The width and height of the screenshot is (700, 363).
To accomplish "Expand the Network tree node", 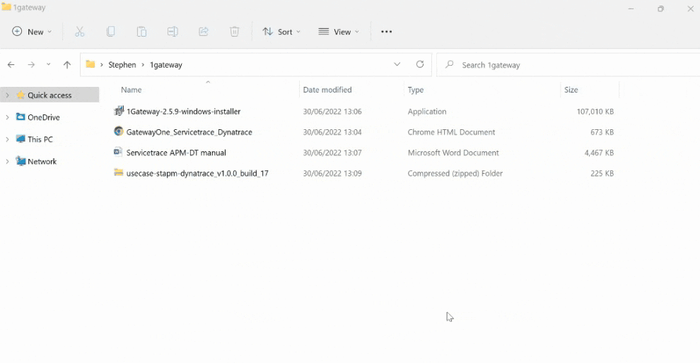I will coord(7,162).
